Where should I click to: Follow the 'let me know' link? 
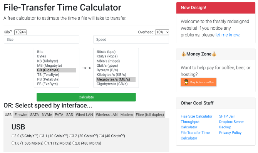[x=228, y=35]
